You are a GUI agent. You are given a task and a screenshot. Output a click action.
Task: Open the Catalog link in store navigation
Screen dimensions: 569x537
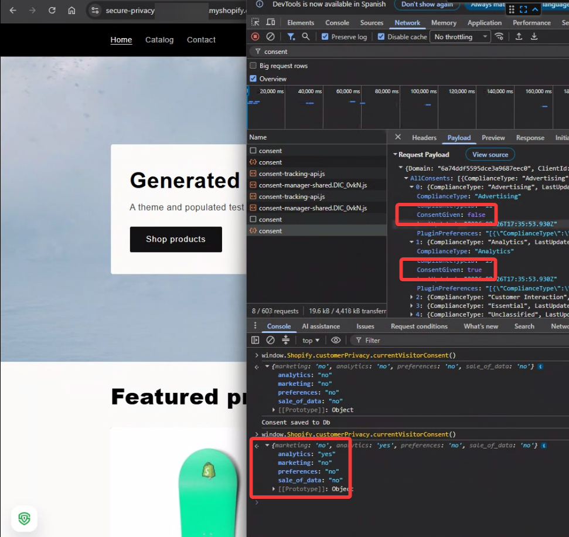coord(159,40)
